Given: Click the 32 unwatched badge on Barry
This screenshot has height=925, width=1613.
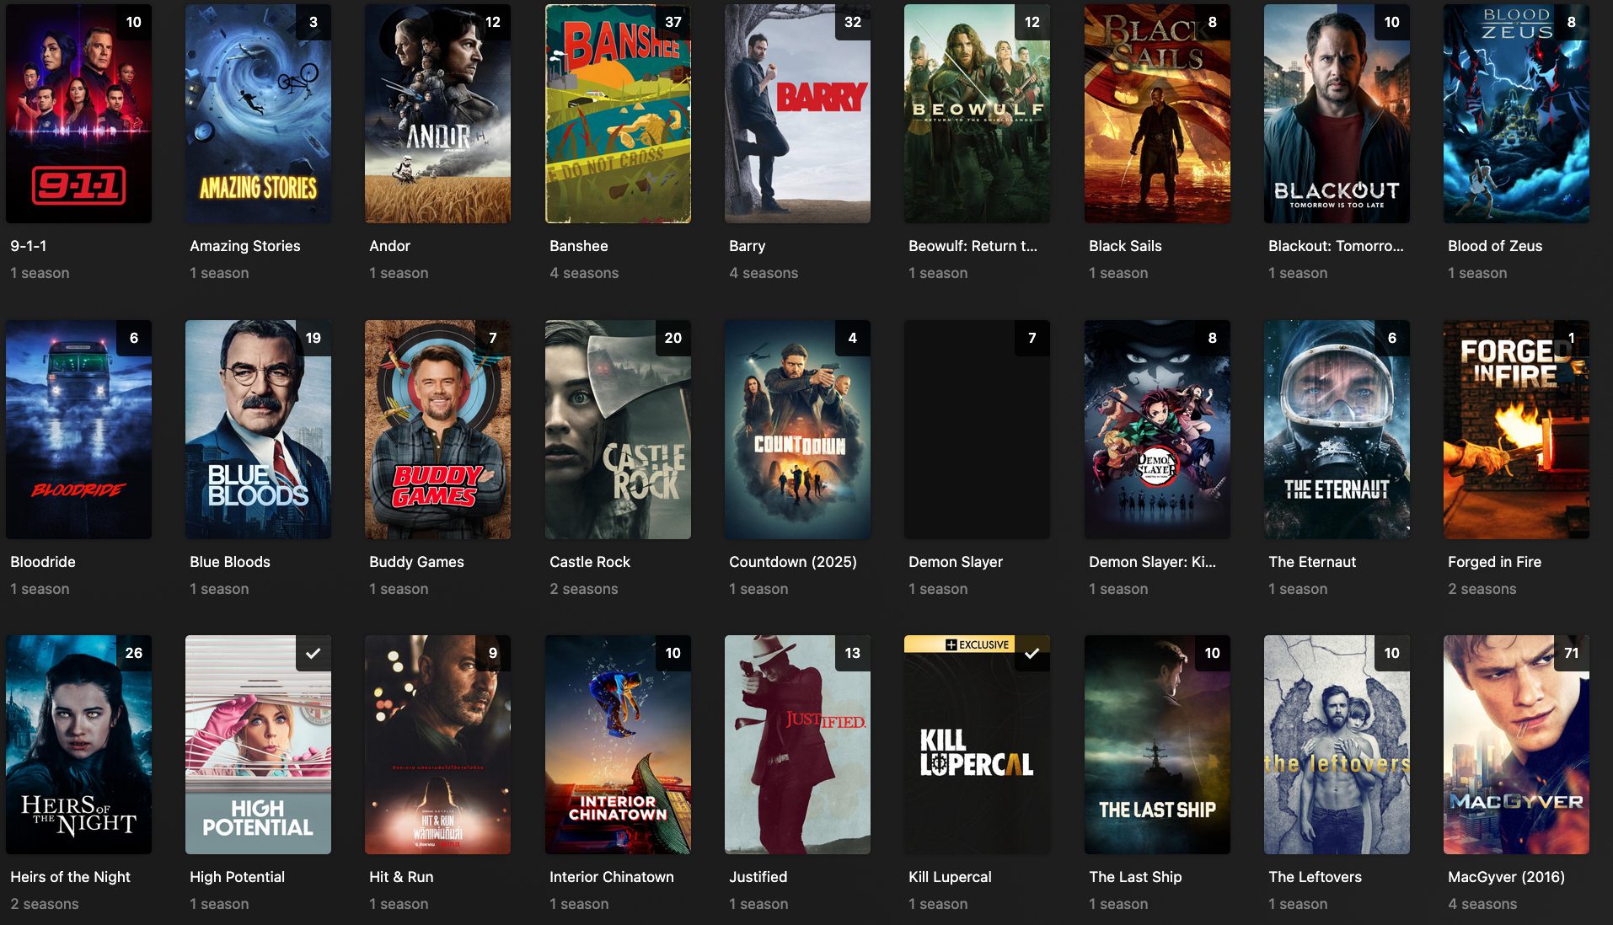Looking at the screenshot, I should pos(853,22).
